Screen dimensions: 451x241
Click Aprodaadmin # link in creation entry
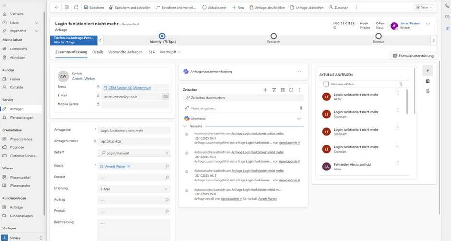(231, 199)
